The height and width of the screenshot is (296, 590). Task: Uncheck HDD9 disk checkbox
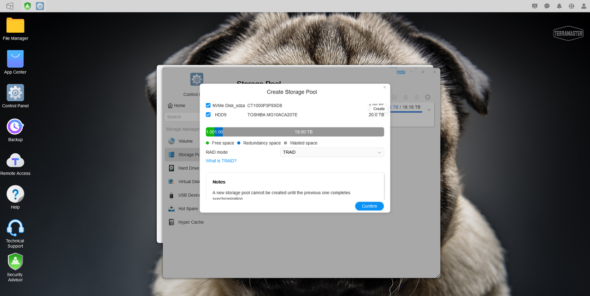(208, 115)
